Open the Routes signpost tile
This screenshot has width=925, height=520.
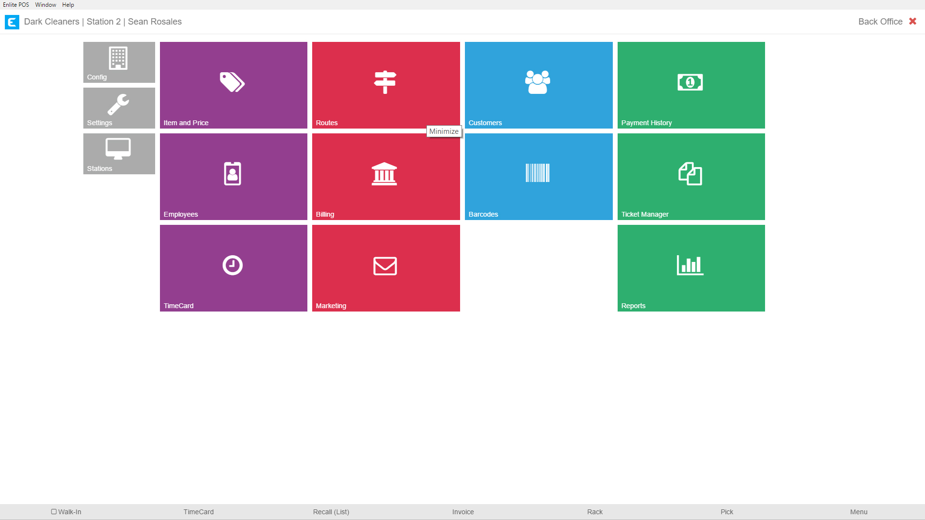pos(386,85)
